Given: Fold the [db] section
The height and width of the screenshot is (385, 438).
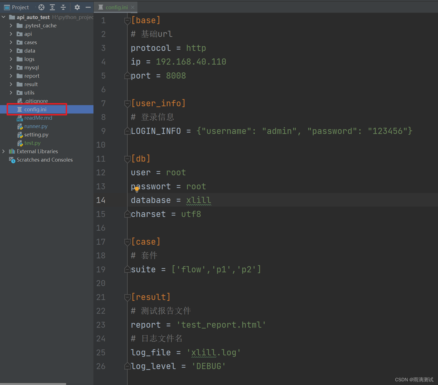Looking at the screenshot, I should point(127,159).
